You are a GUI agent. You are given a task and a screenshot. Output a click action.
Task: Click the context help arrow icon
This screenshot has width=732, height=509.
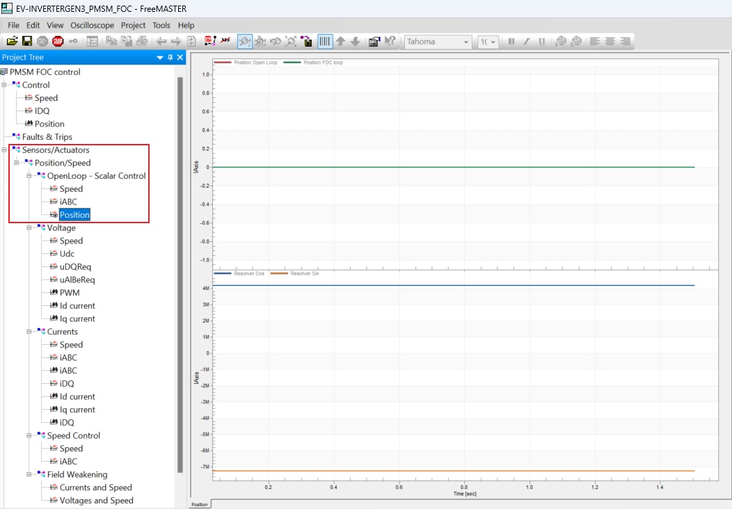tap(390, 42)
